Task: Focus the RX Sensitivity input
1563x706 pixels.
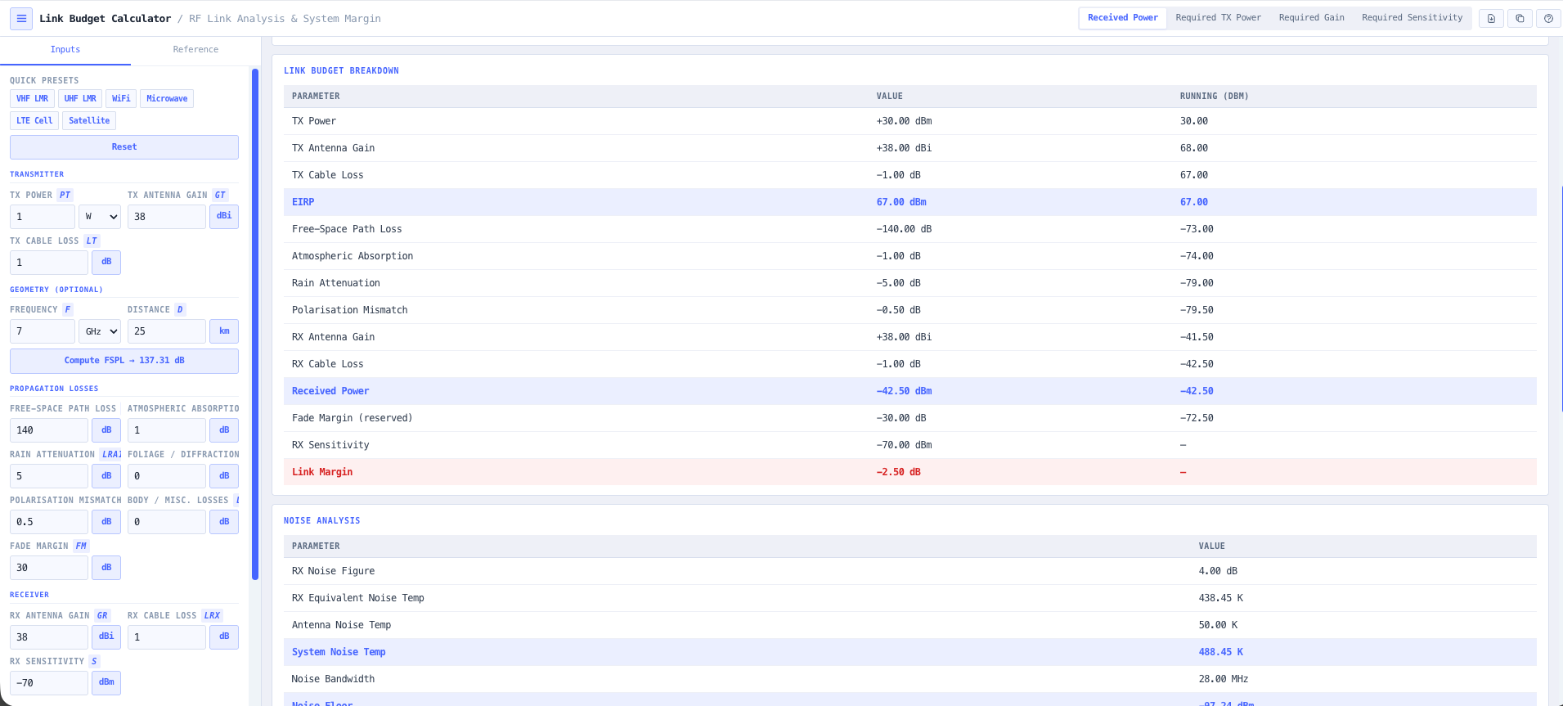Action: point(49,683)
